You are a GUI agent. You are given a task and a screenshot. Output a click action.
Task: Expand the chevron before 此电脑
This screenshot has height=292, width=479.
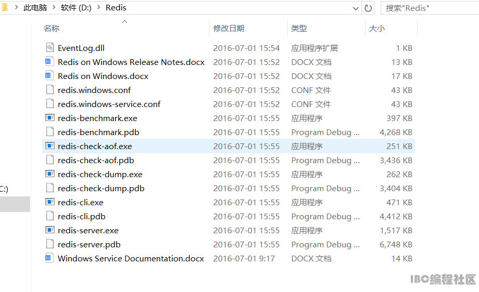17,7
